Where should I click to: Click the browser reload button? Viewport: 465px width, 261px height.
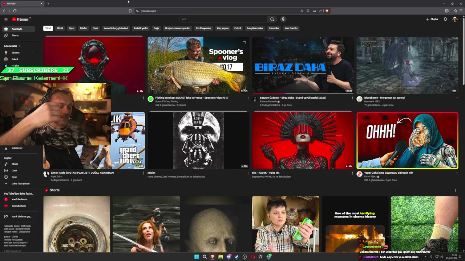pyautogui.click(x=15, y=11)
